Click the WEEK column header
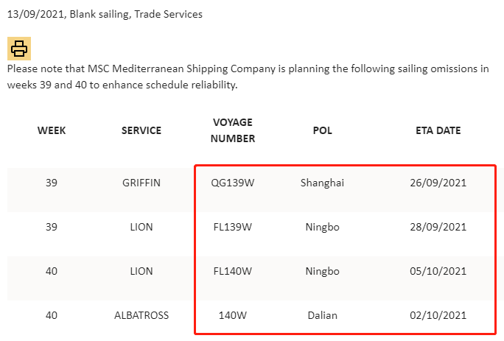 click(x=52, y=130)
